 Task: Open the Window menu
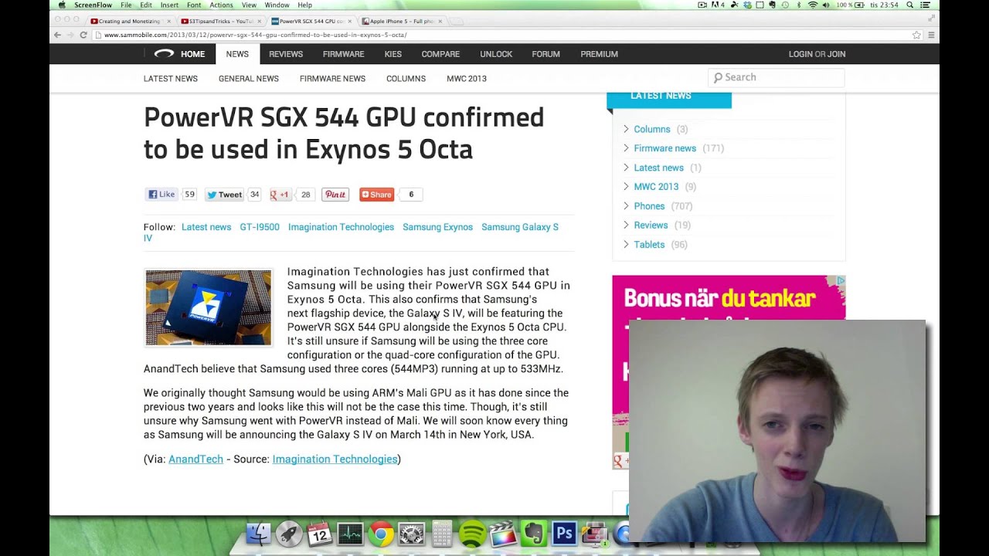tap(277, 5)
